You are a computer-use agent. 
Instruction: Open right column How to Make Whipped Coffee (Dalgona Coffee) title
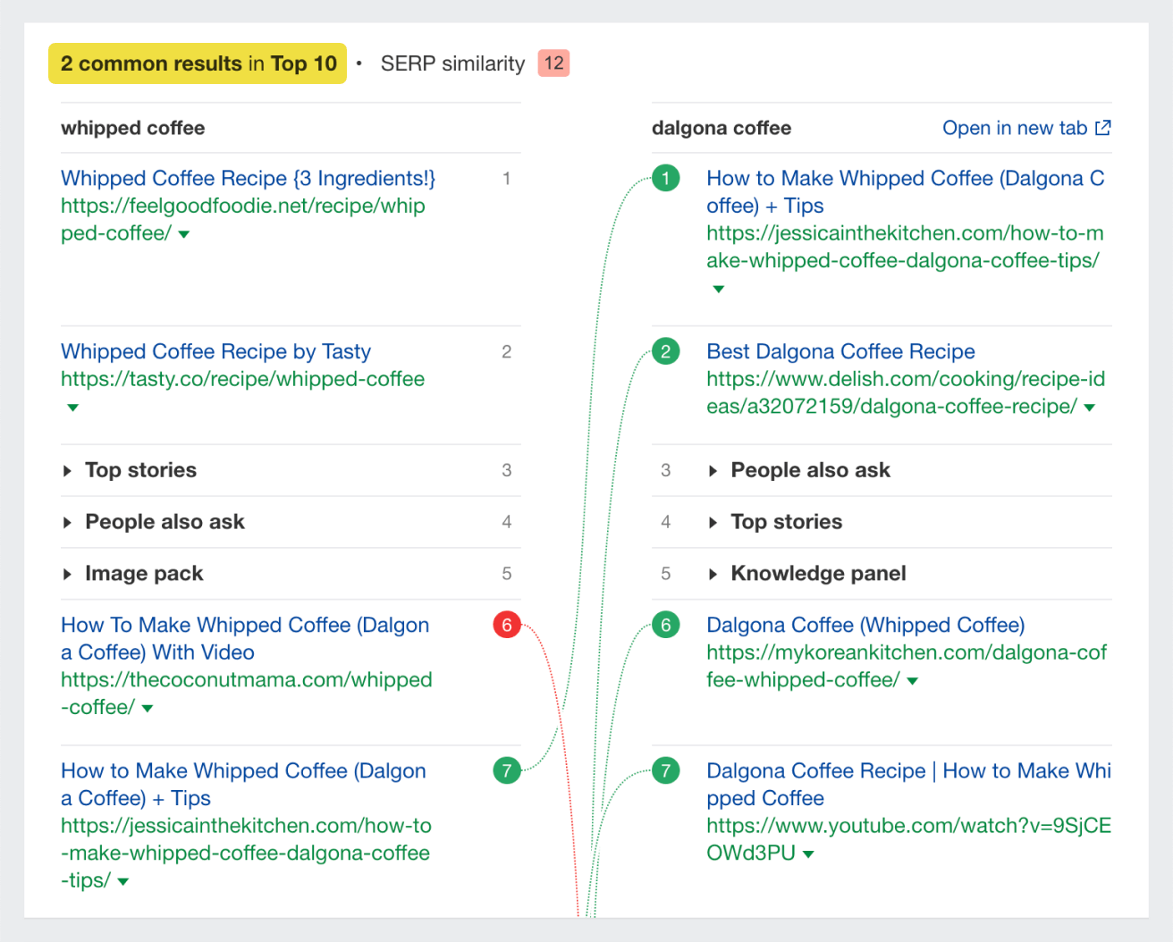tap(906, 191)
